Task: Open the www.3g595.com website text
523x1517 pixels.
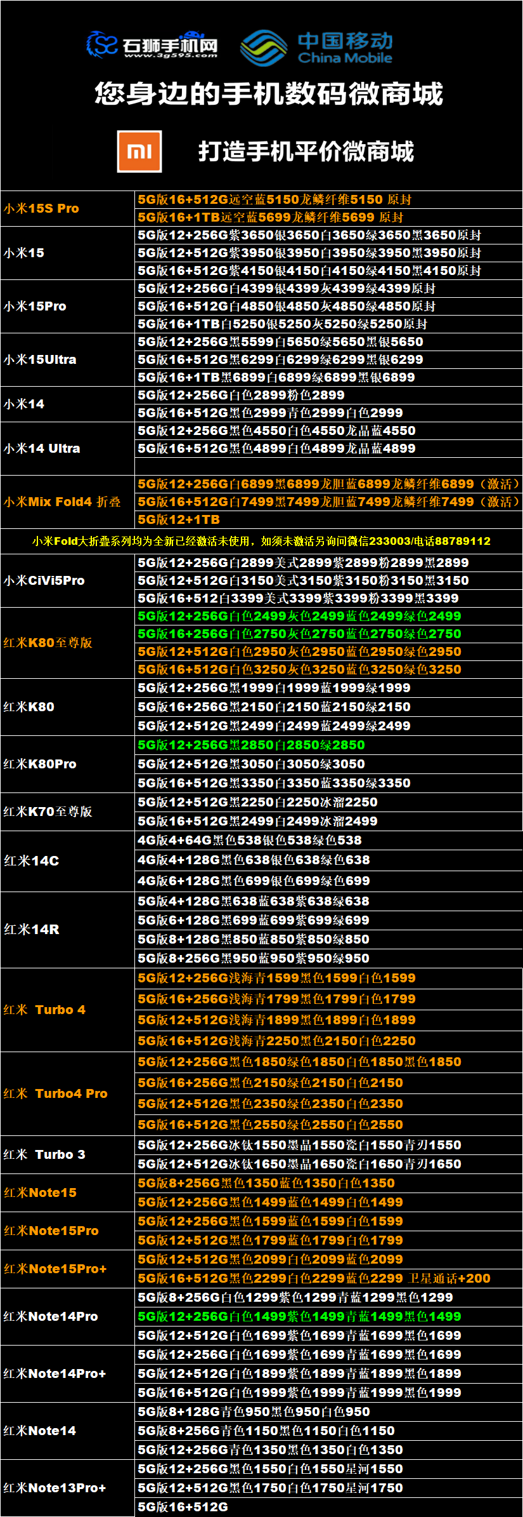Action: click(170, 55)
